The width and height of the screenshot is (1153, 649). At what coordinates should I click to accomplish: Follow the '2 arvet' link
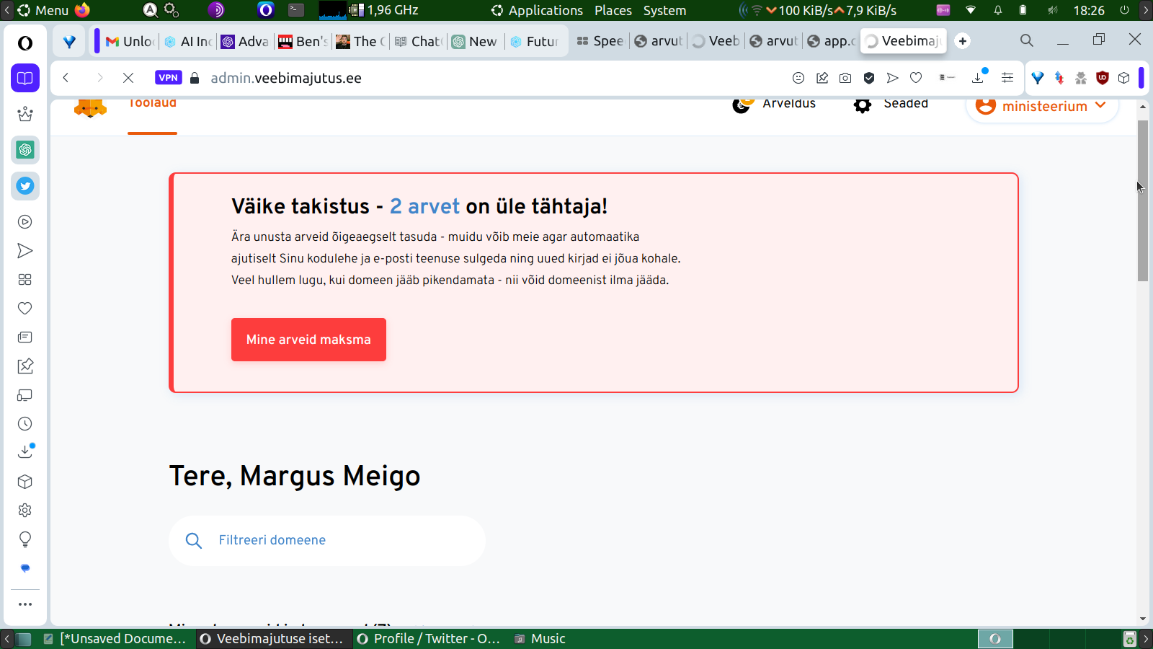click(424, 206)
